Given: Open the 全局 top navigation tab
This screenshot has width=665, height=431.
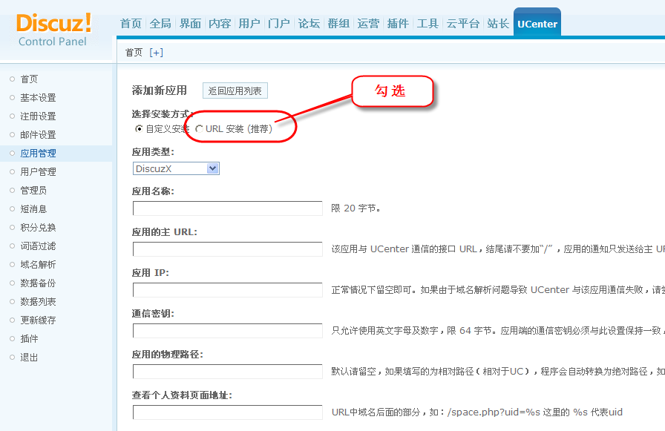Looking at the screenshot, I should tap(160, 24).
